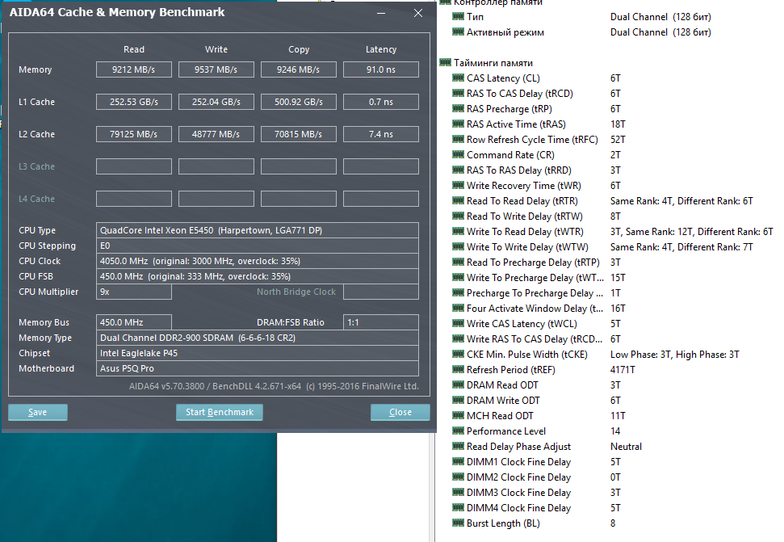Click the 52T value of tRFC
The image size is (784, 542).
click(618, 140)
